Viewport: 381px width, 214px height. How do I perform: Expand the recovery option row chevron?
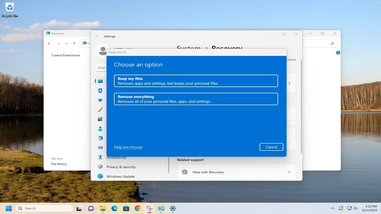click(289, 83)
